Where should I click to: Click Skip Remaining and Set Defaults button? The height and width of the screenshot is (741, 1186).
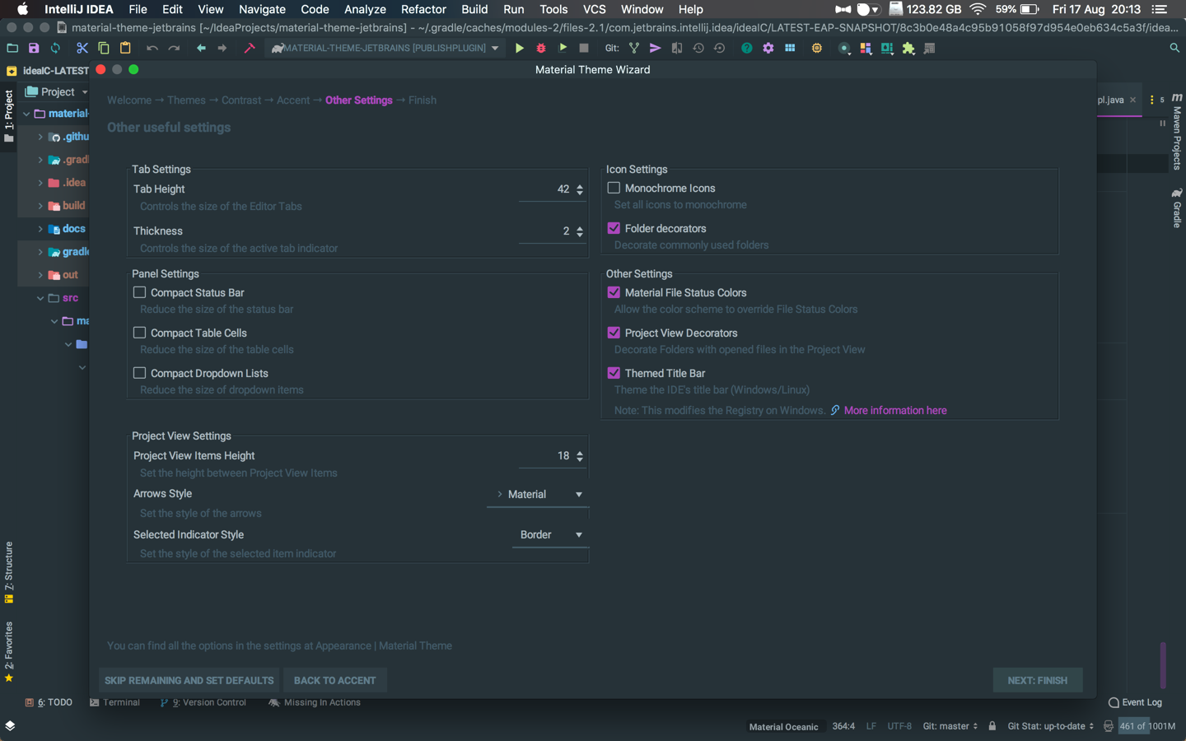189,680
